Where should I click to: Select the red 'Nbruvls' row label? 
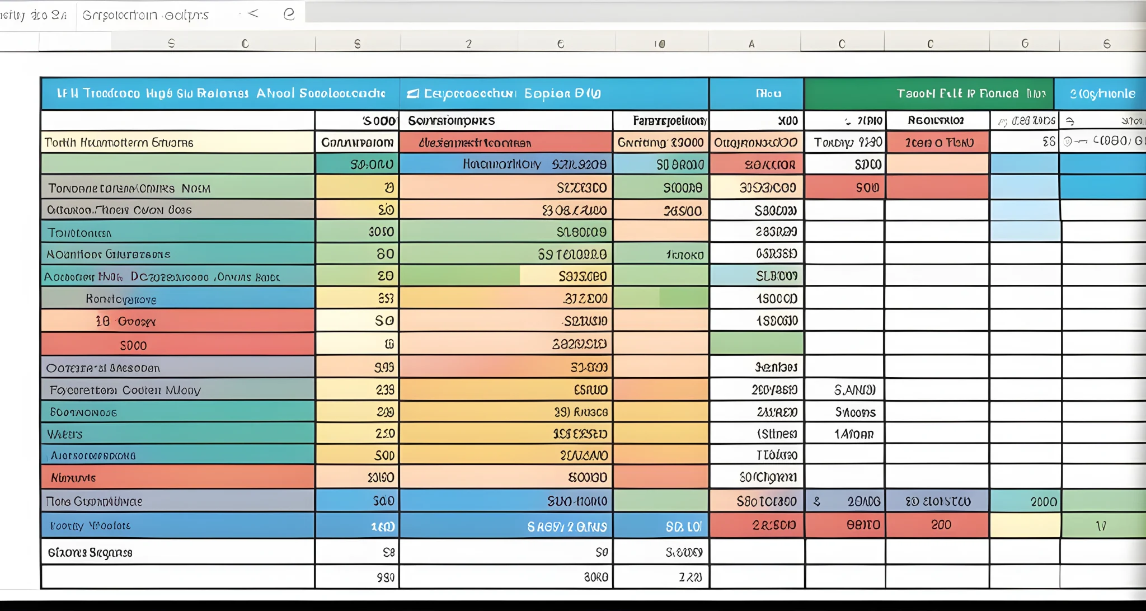pyautogui.click(x=177, y=477)
